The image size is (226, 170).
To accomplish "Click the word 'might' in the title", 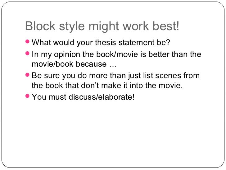I will pos(104,26).
